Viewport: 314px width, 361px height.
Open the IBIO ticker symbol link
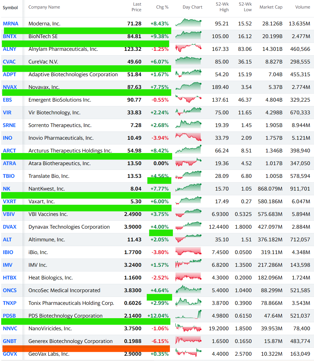[8, 252]
